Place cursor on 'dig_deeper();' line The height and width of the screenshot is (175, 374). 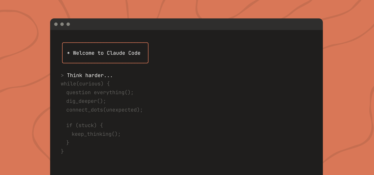[86, 101]
